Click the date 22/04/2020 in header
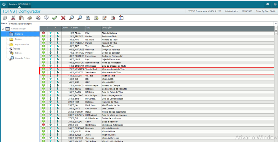Image resolution: width=278 pixels, height=142 pixels. coord(247,11)
